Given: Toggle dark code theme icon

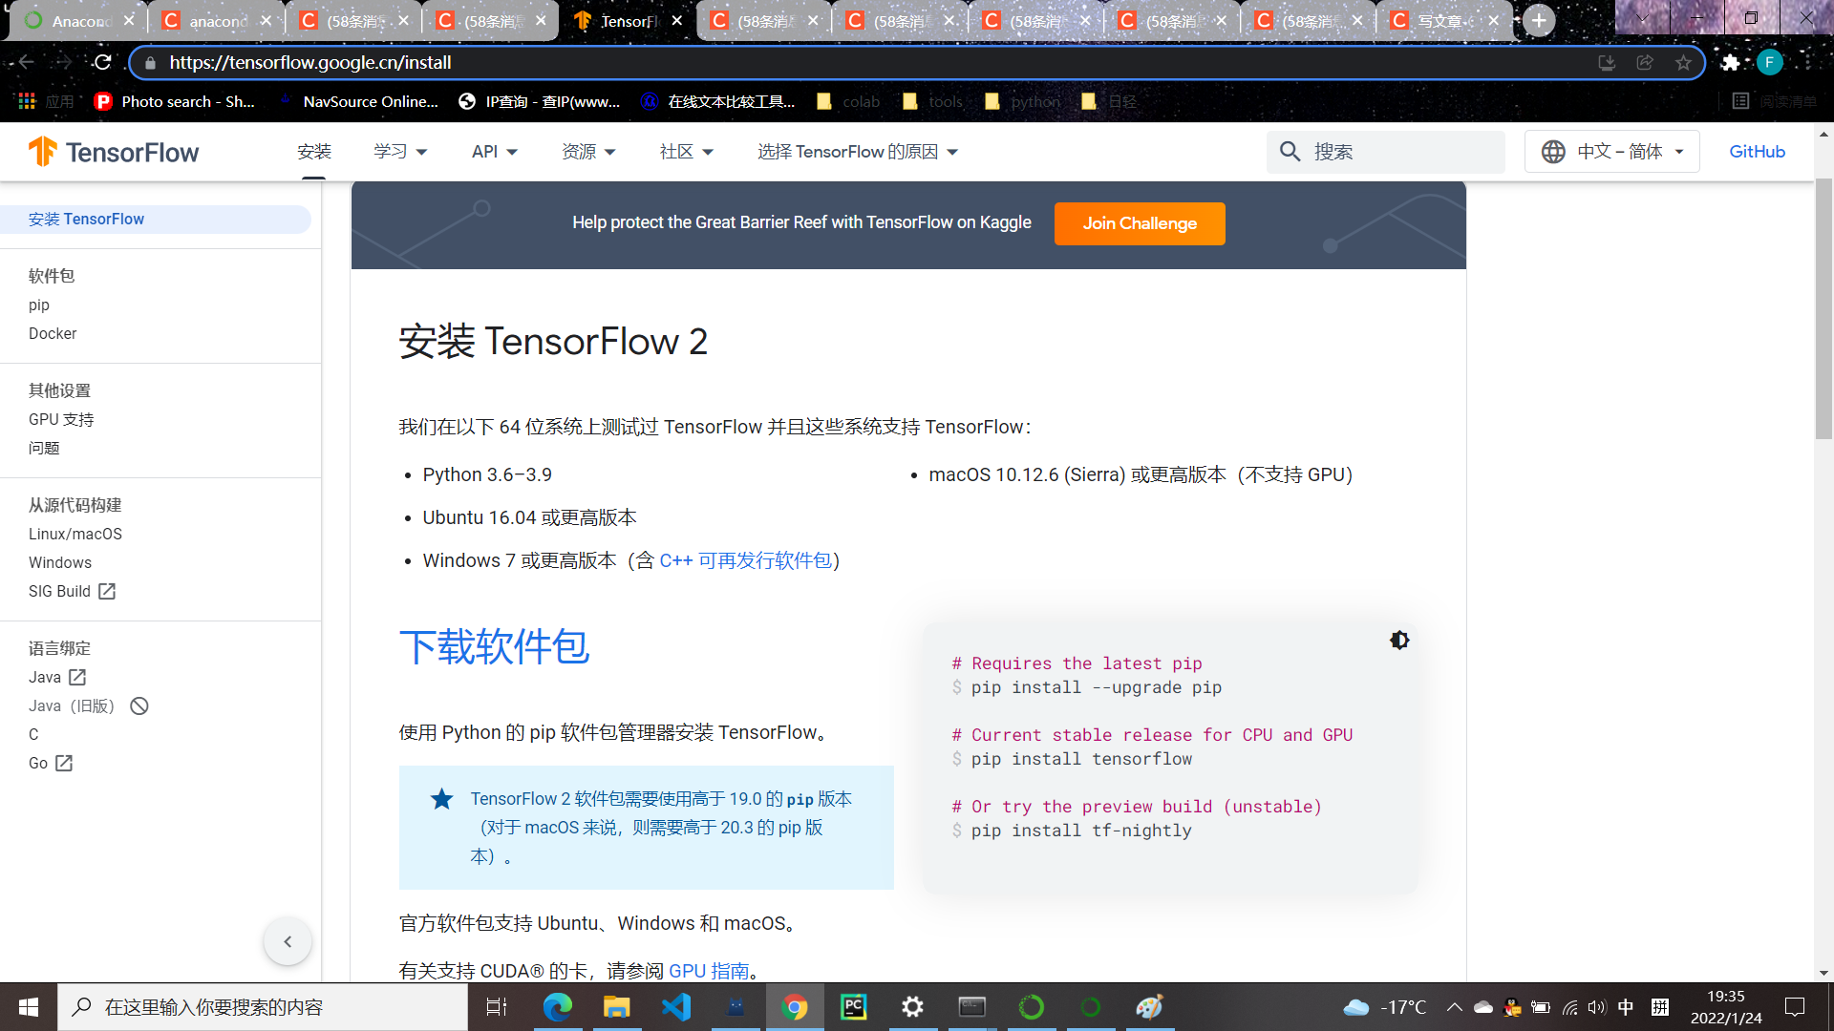Looking at the screenshot, I should click(1399, 641).
